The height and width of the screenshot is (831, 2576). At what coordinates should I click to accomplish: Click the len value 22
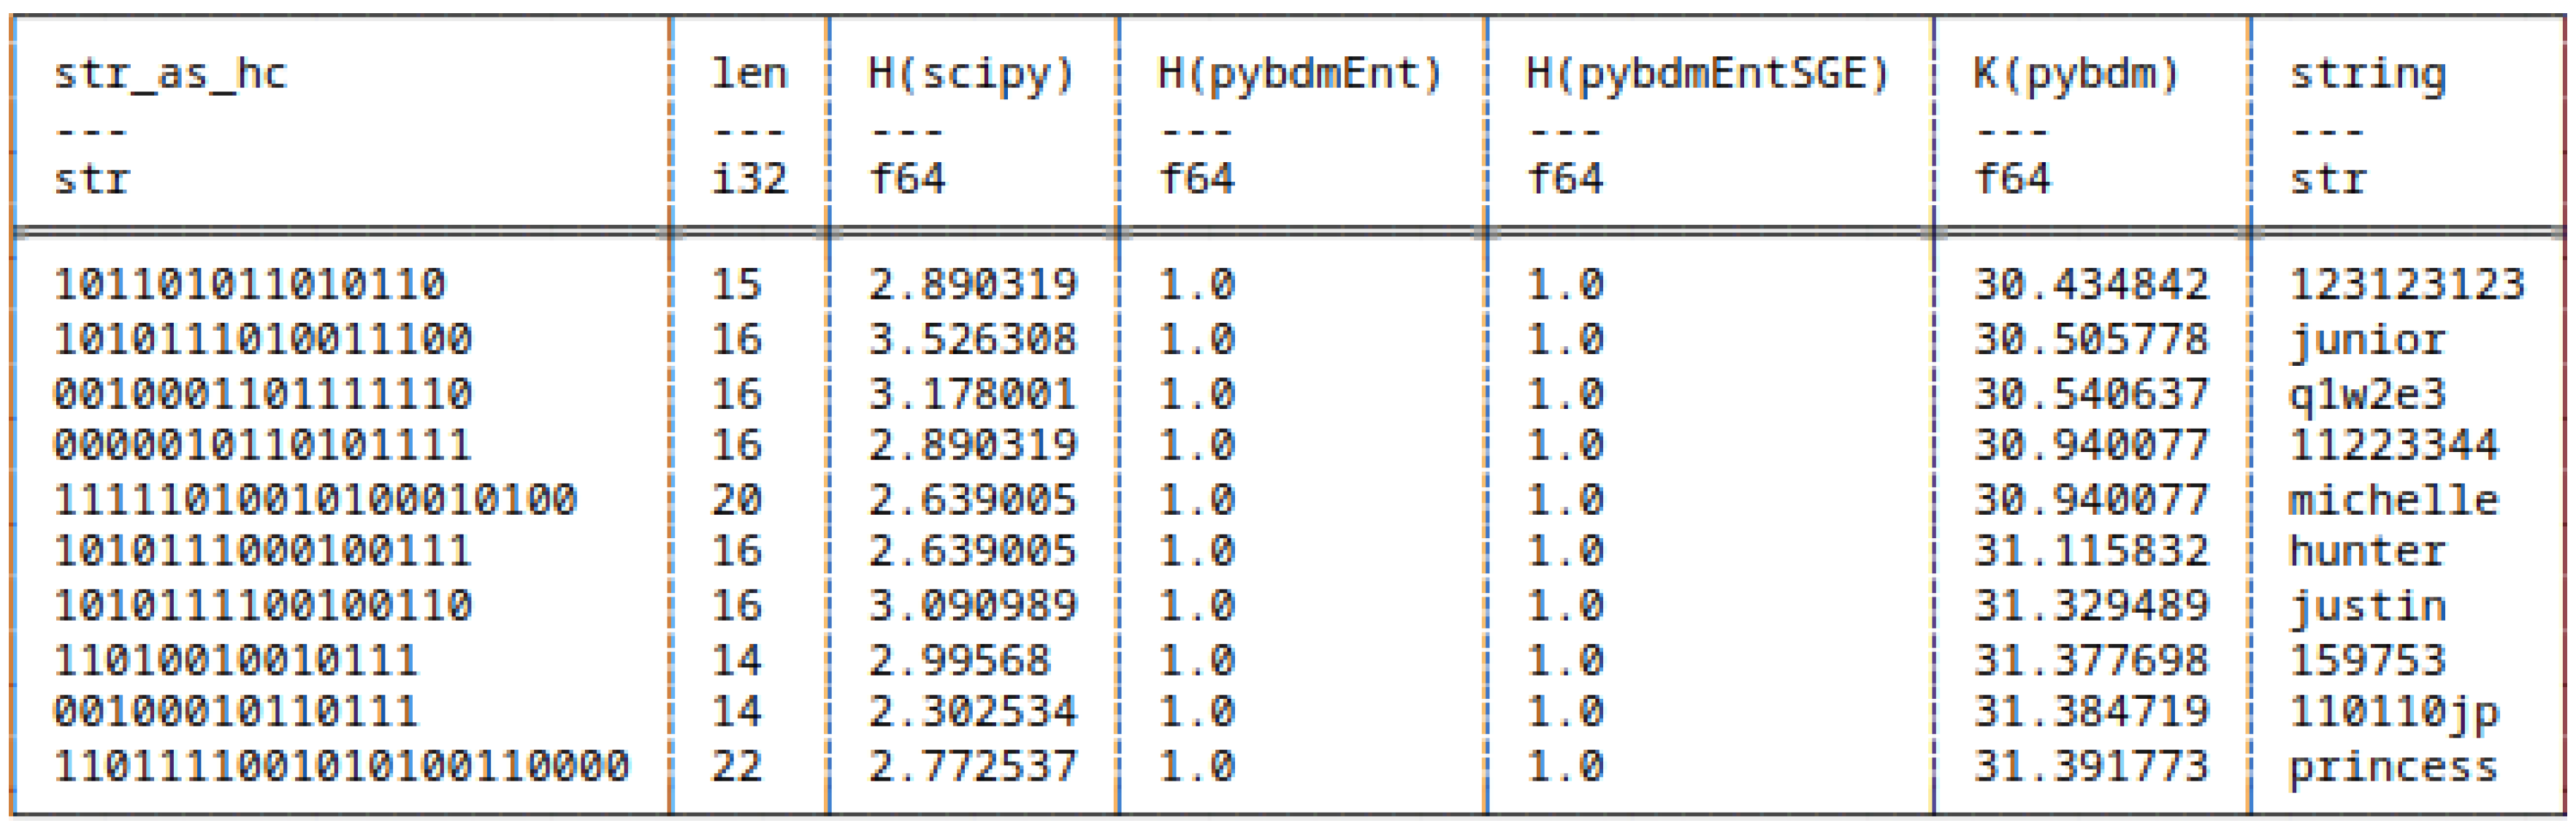point(737,766)
